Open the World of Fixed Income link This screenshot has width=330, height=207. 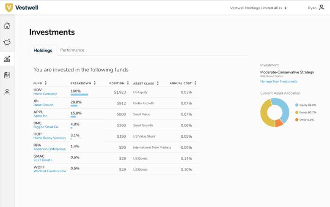49,171
